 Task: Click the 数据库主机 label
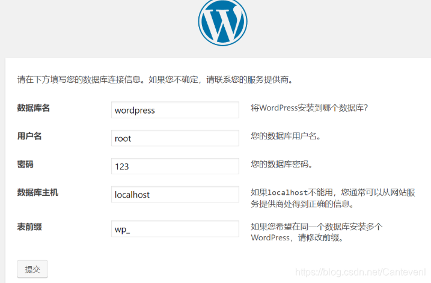(x=38, y=192)
